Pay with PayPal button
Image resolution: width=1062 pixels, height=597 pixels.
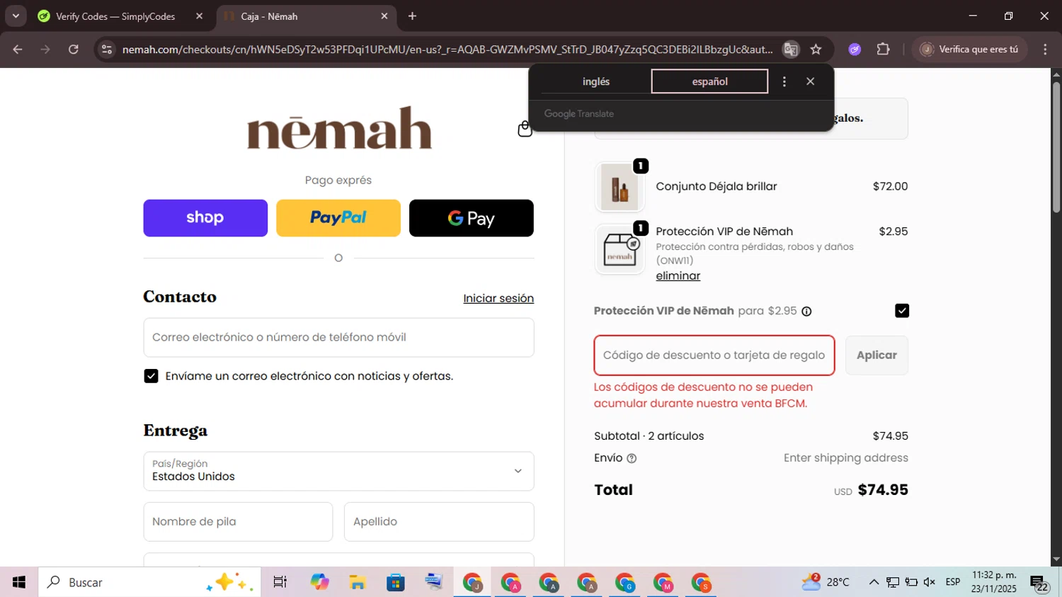click(338, 218)
